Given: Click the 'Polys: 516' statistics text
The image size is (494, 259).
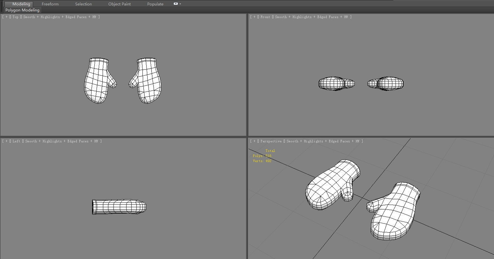Looking at the screenshot, I should (x=262, y=156).
